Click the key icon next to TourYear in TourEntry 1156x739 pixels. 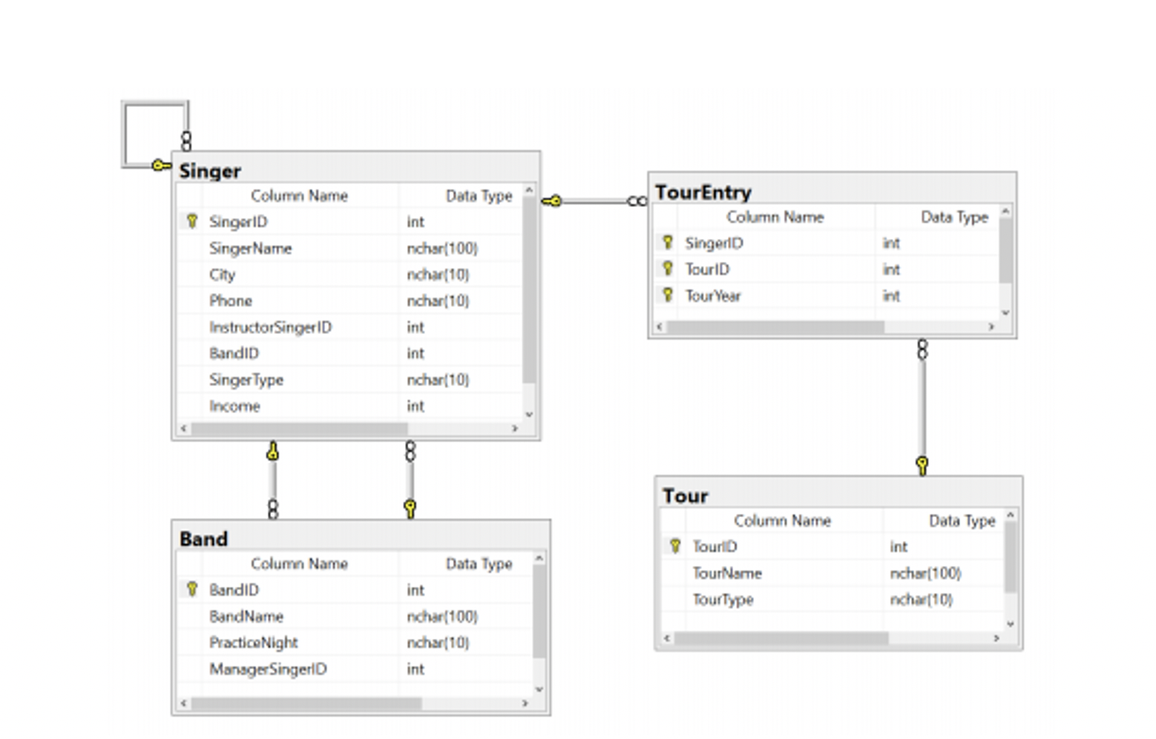coord(668,295)
